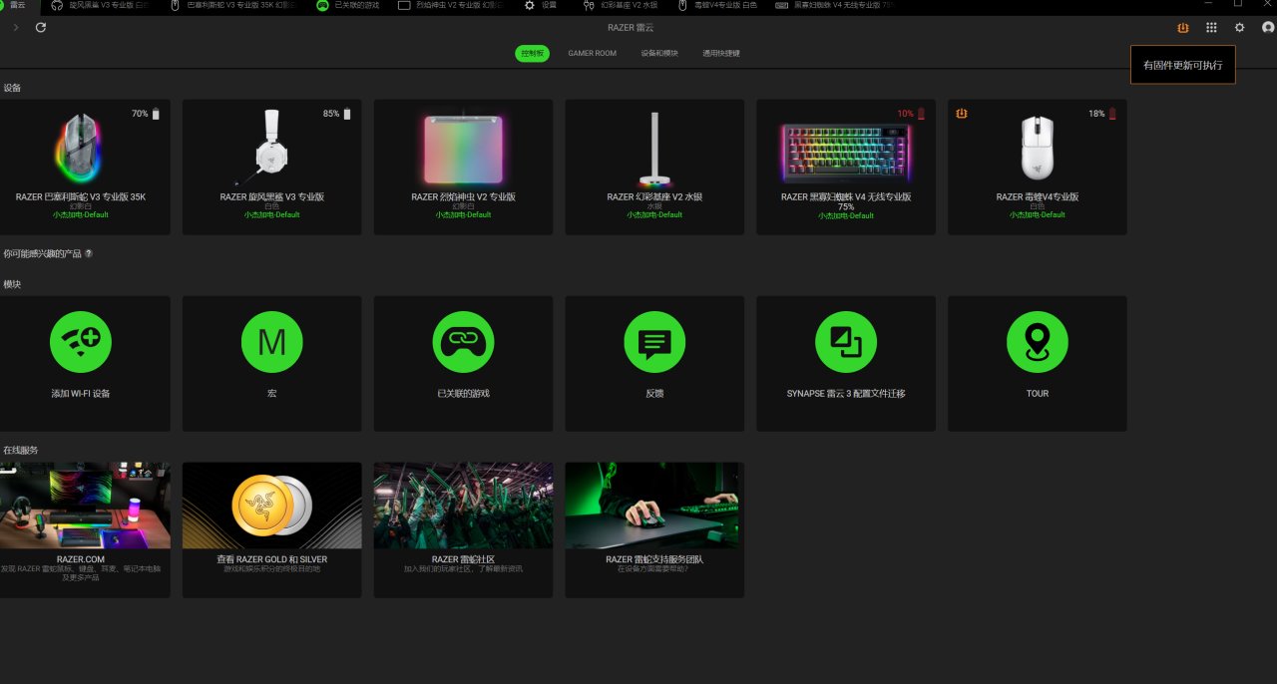
Task: Click the help question mark beside 你可能感兴趣的产品
Action: click(x=89, y=254)
